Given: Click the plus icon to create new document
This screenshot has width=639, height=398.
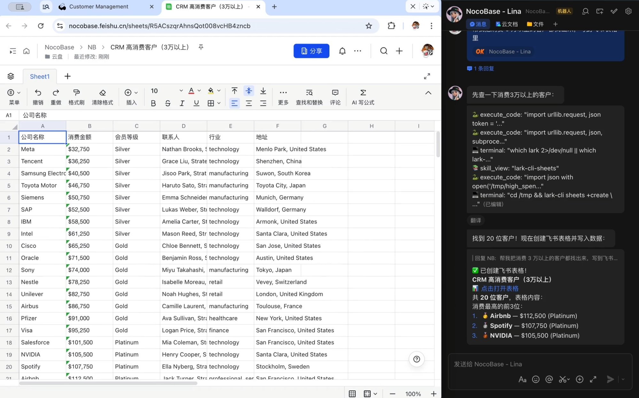Looking at the screenshot, I should click(399, 51).
